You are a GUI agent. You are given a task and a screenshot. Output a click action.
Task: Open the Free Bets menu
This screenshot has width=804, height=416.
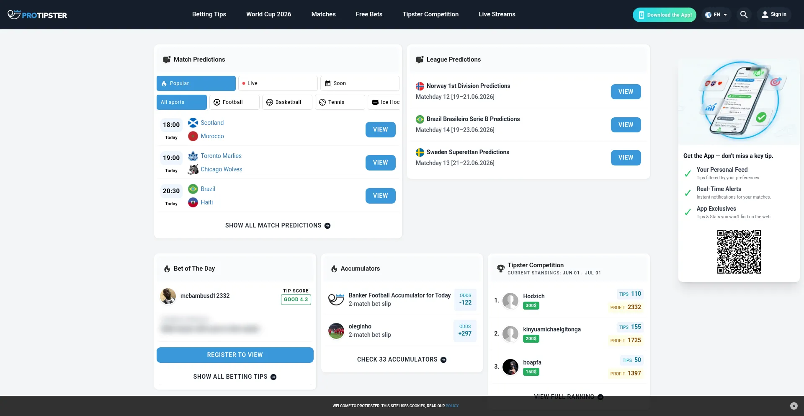[369, 14]
